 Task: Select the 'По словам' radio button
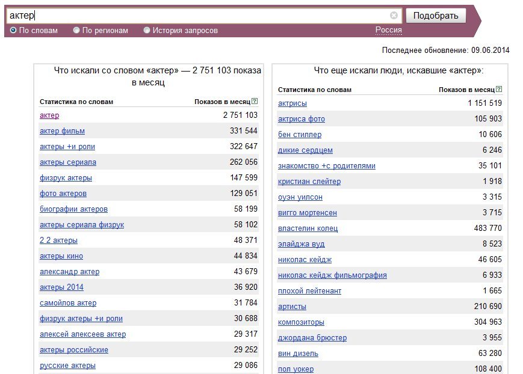(13, 30)
